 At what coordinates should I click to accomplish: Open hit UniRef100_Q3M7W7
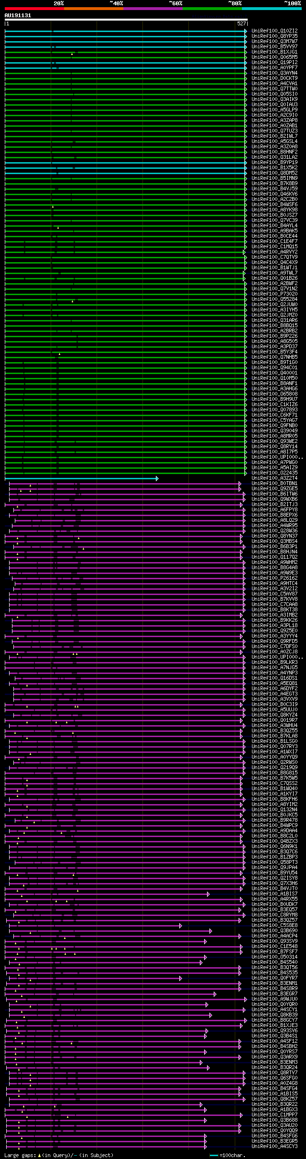point(274,41)
